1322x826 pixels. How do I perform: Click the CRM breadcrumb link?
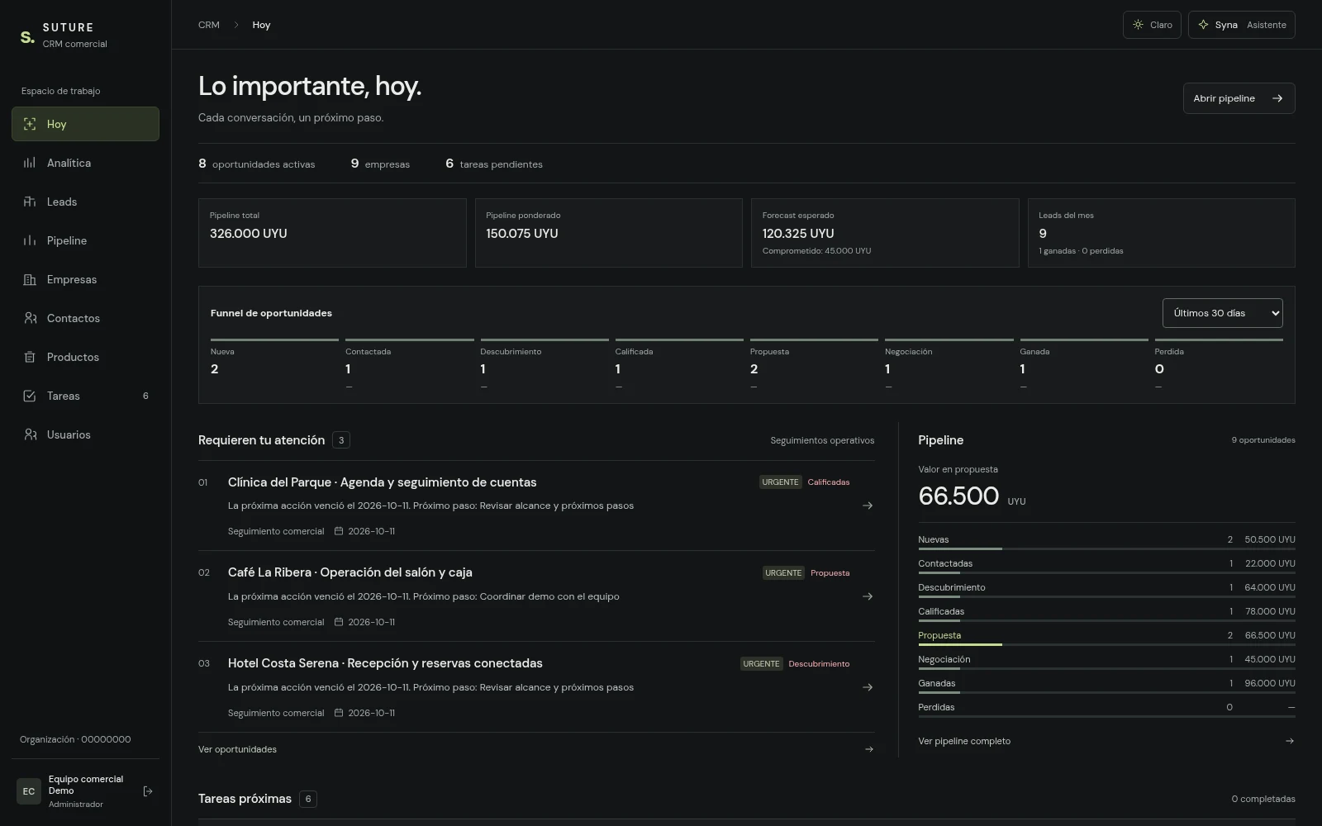[209, 25]
